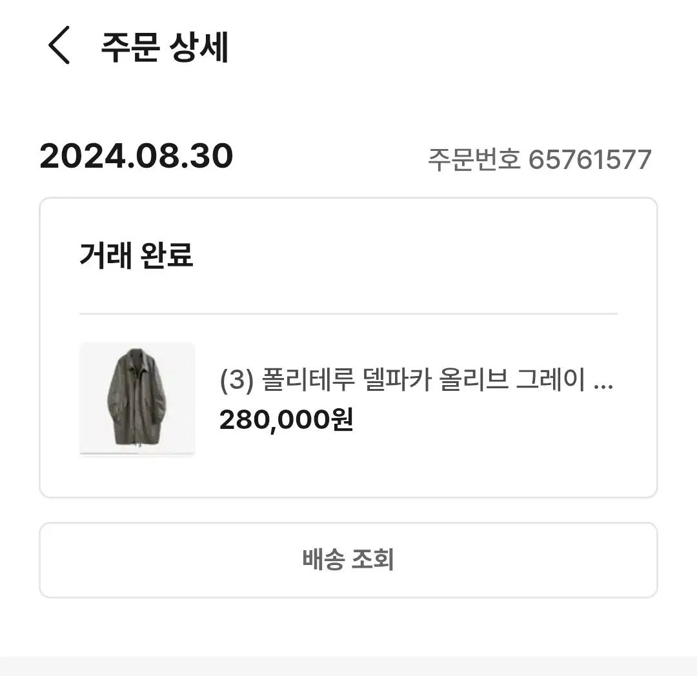Tap the 주문번호 label
Viewport: 697px width, 694px height.
click(474, 159)
